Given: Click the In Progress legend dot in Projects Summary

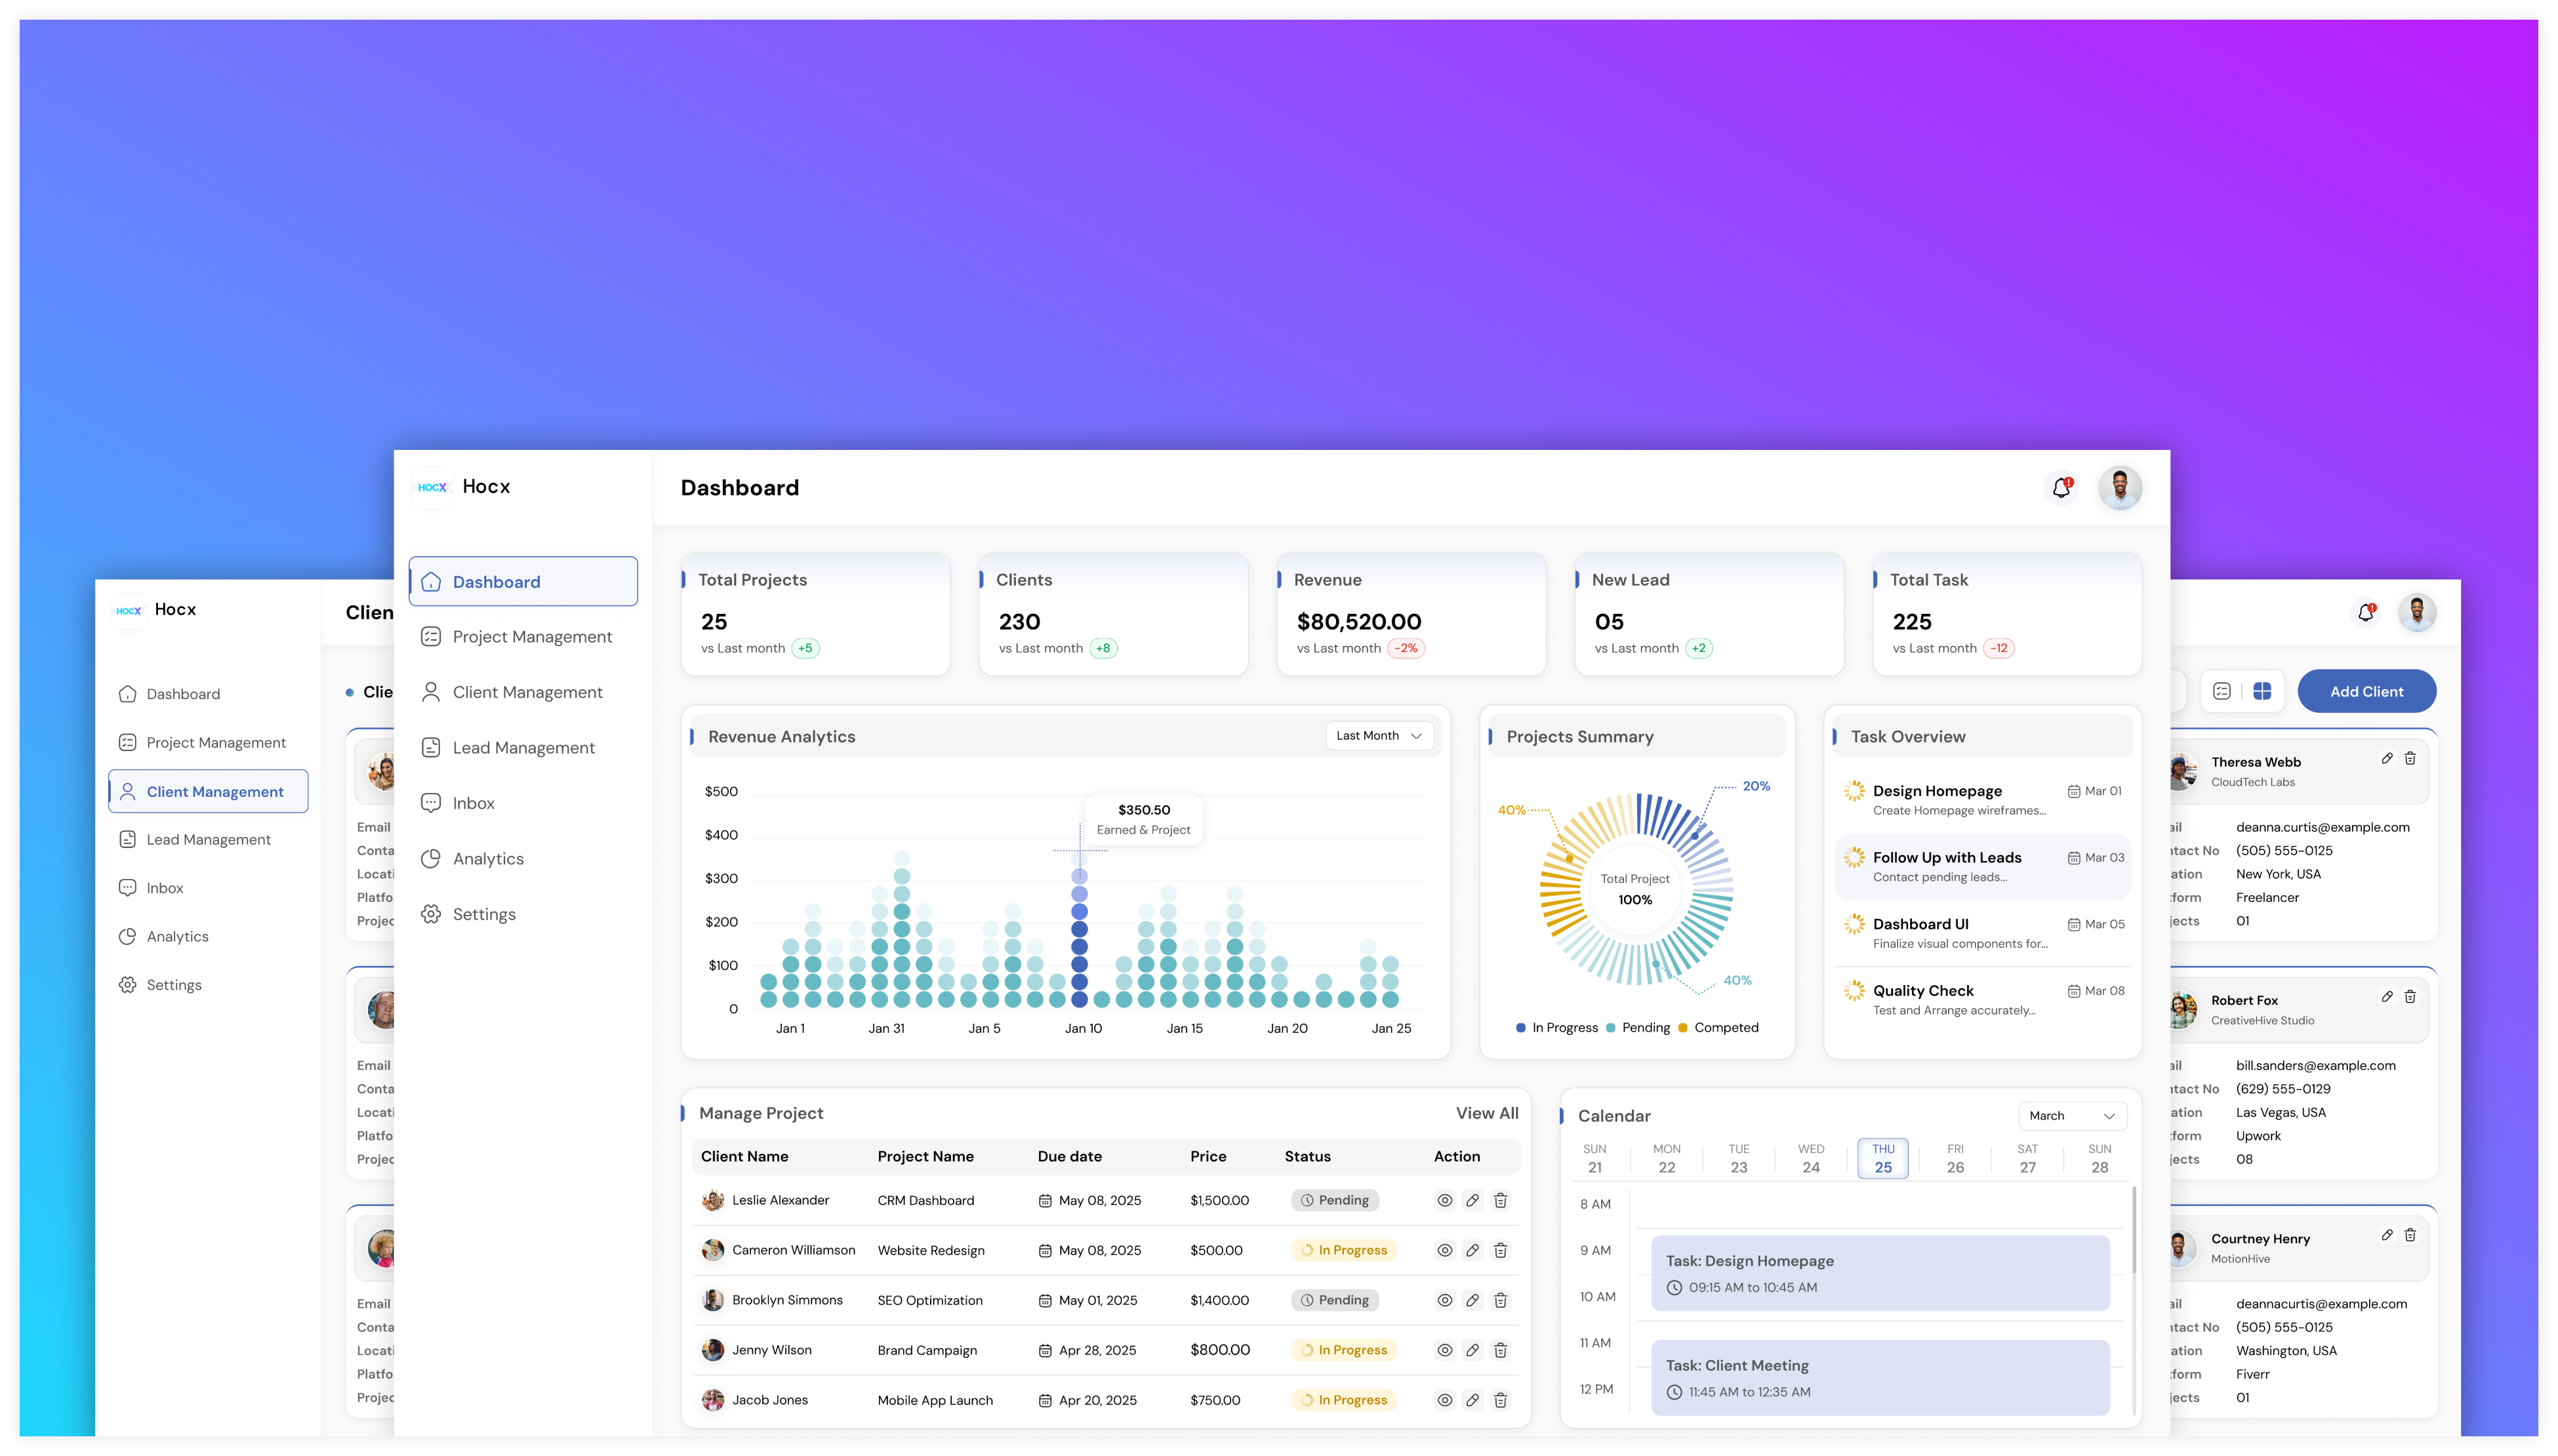Looking at the screenshot, I should (x=1520, y=1028).
